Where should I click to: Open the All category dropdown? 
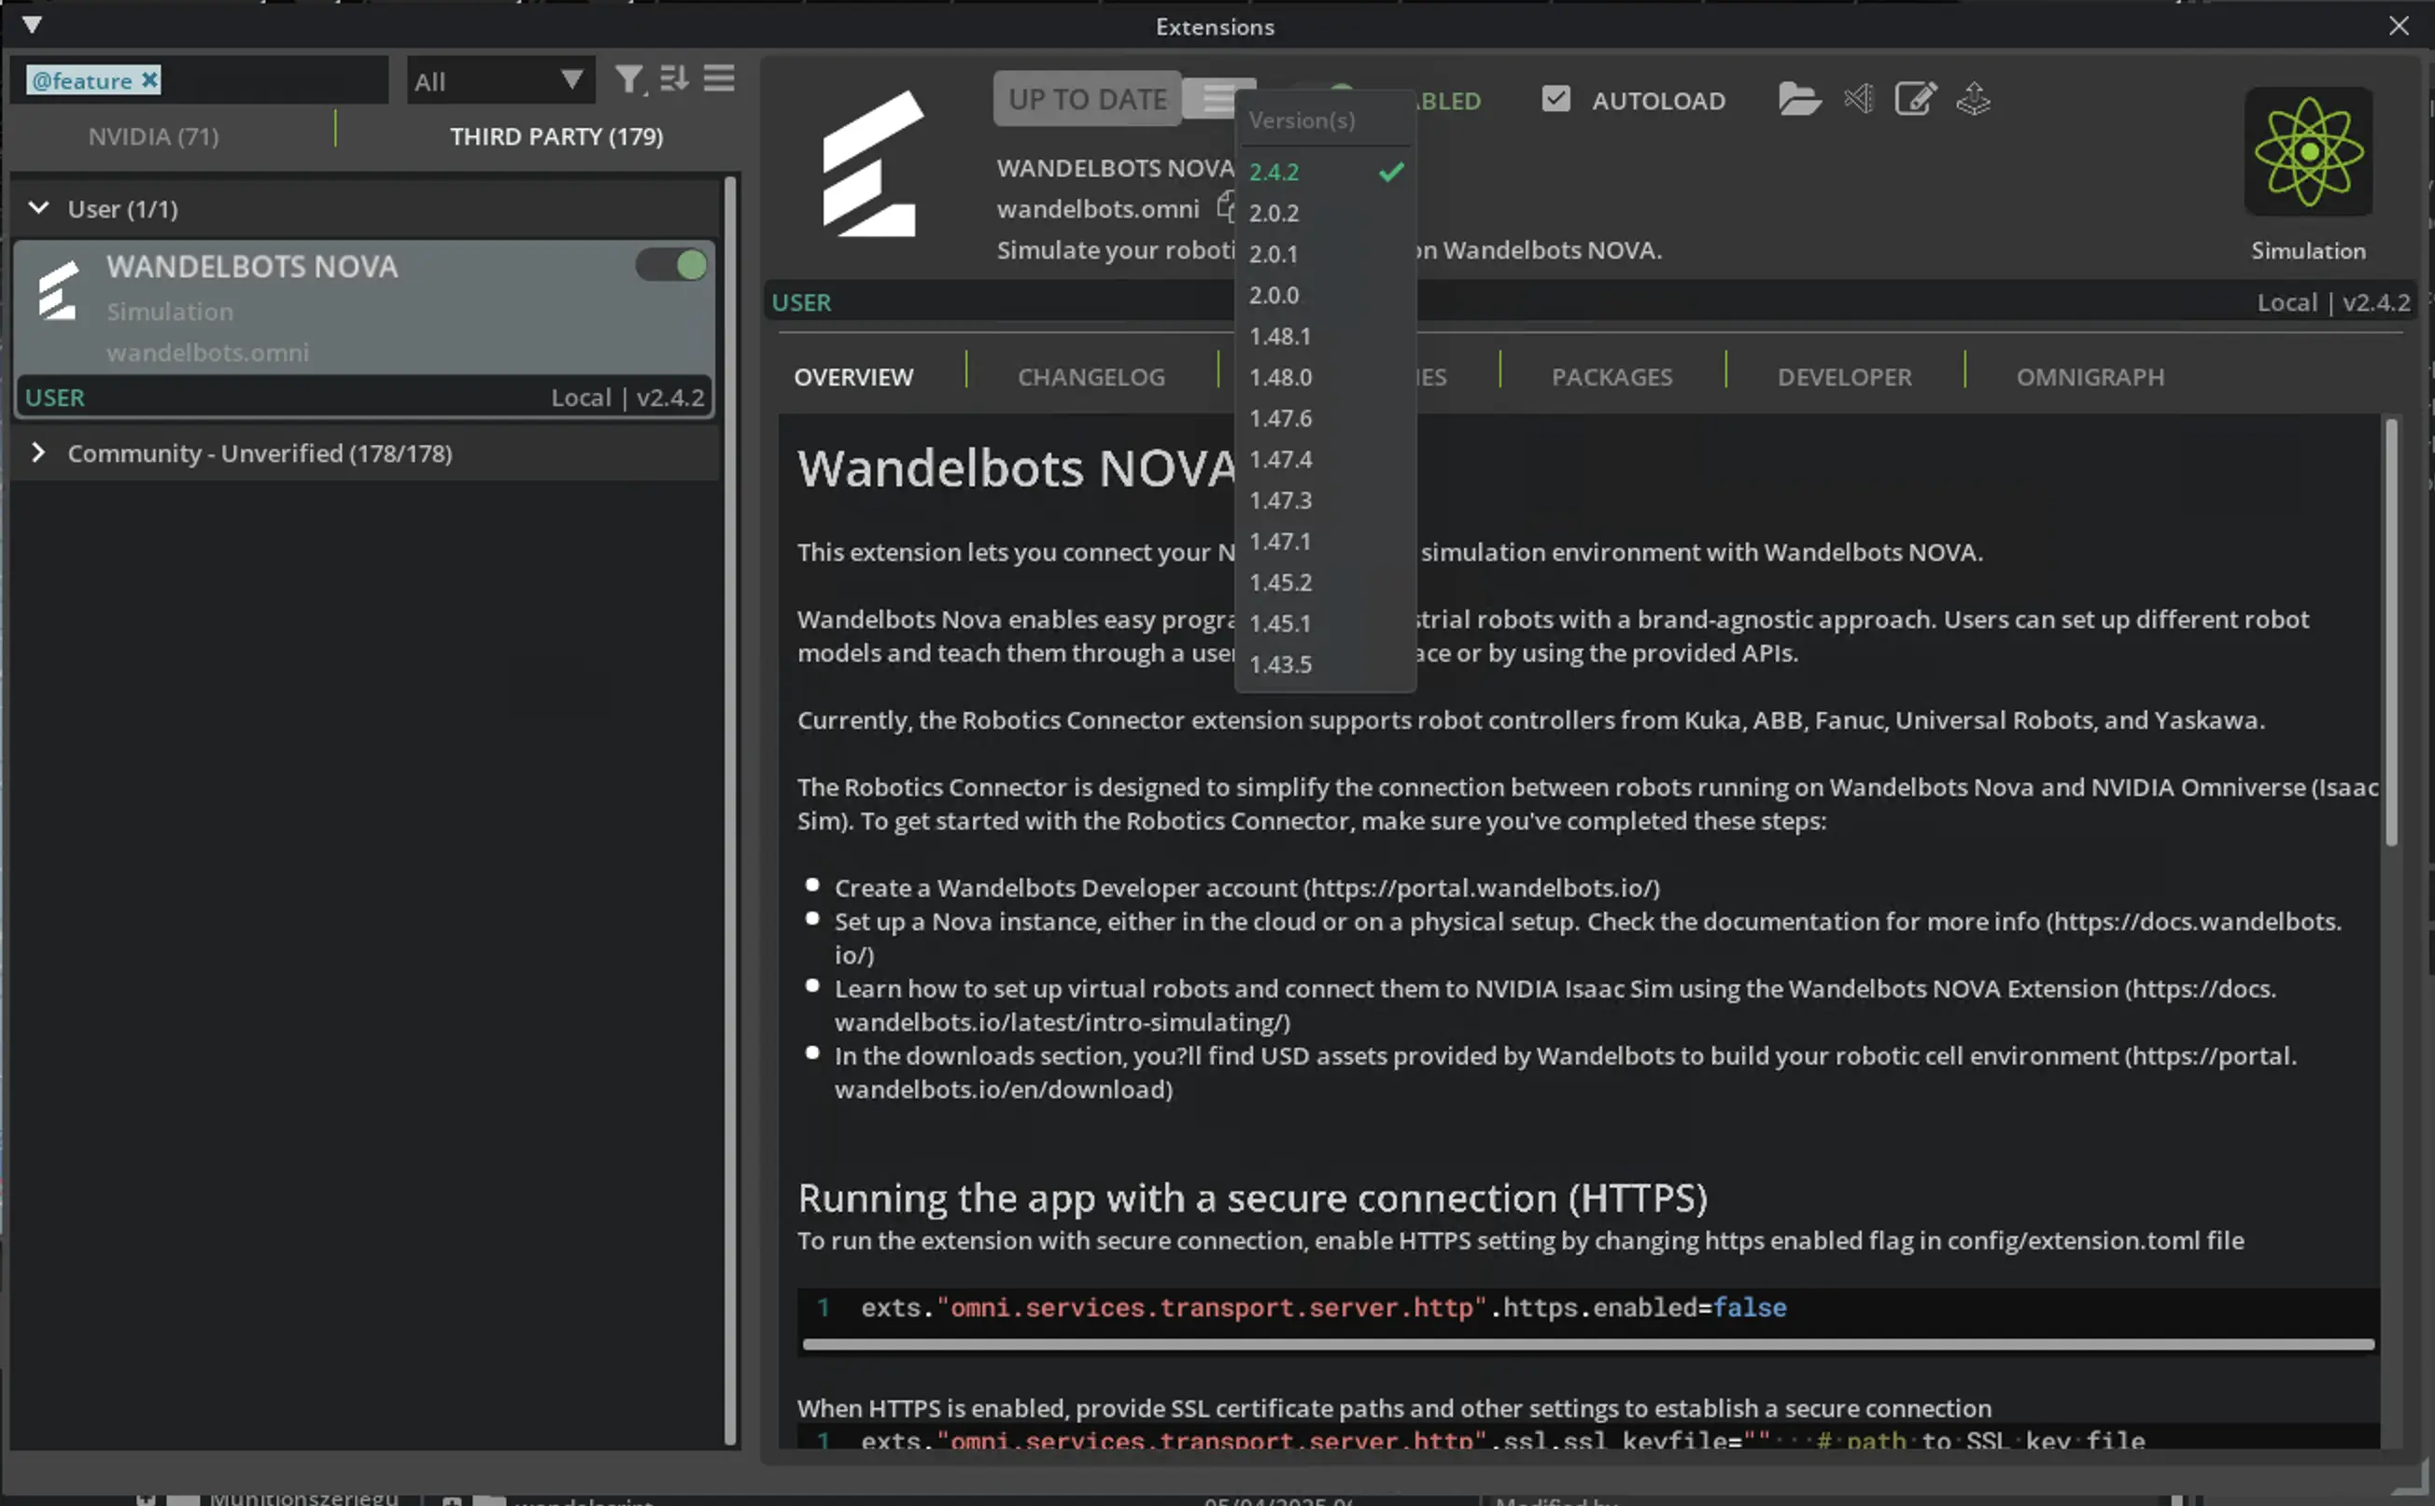point(500,79)
